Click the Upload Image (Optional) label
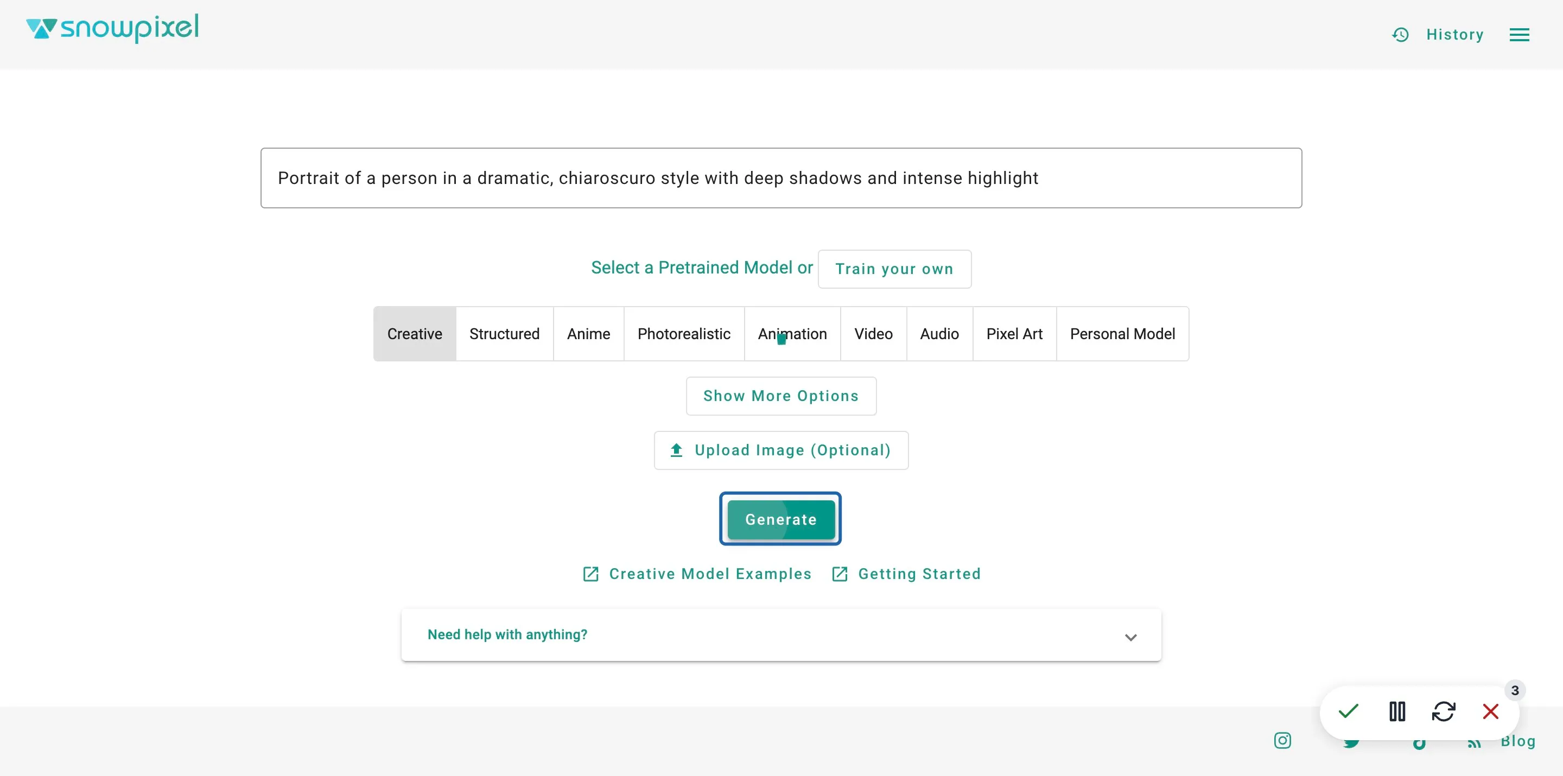 tap(792, 450)
